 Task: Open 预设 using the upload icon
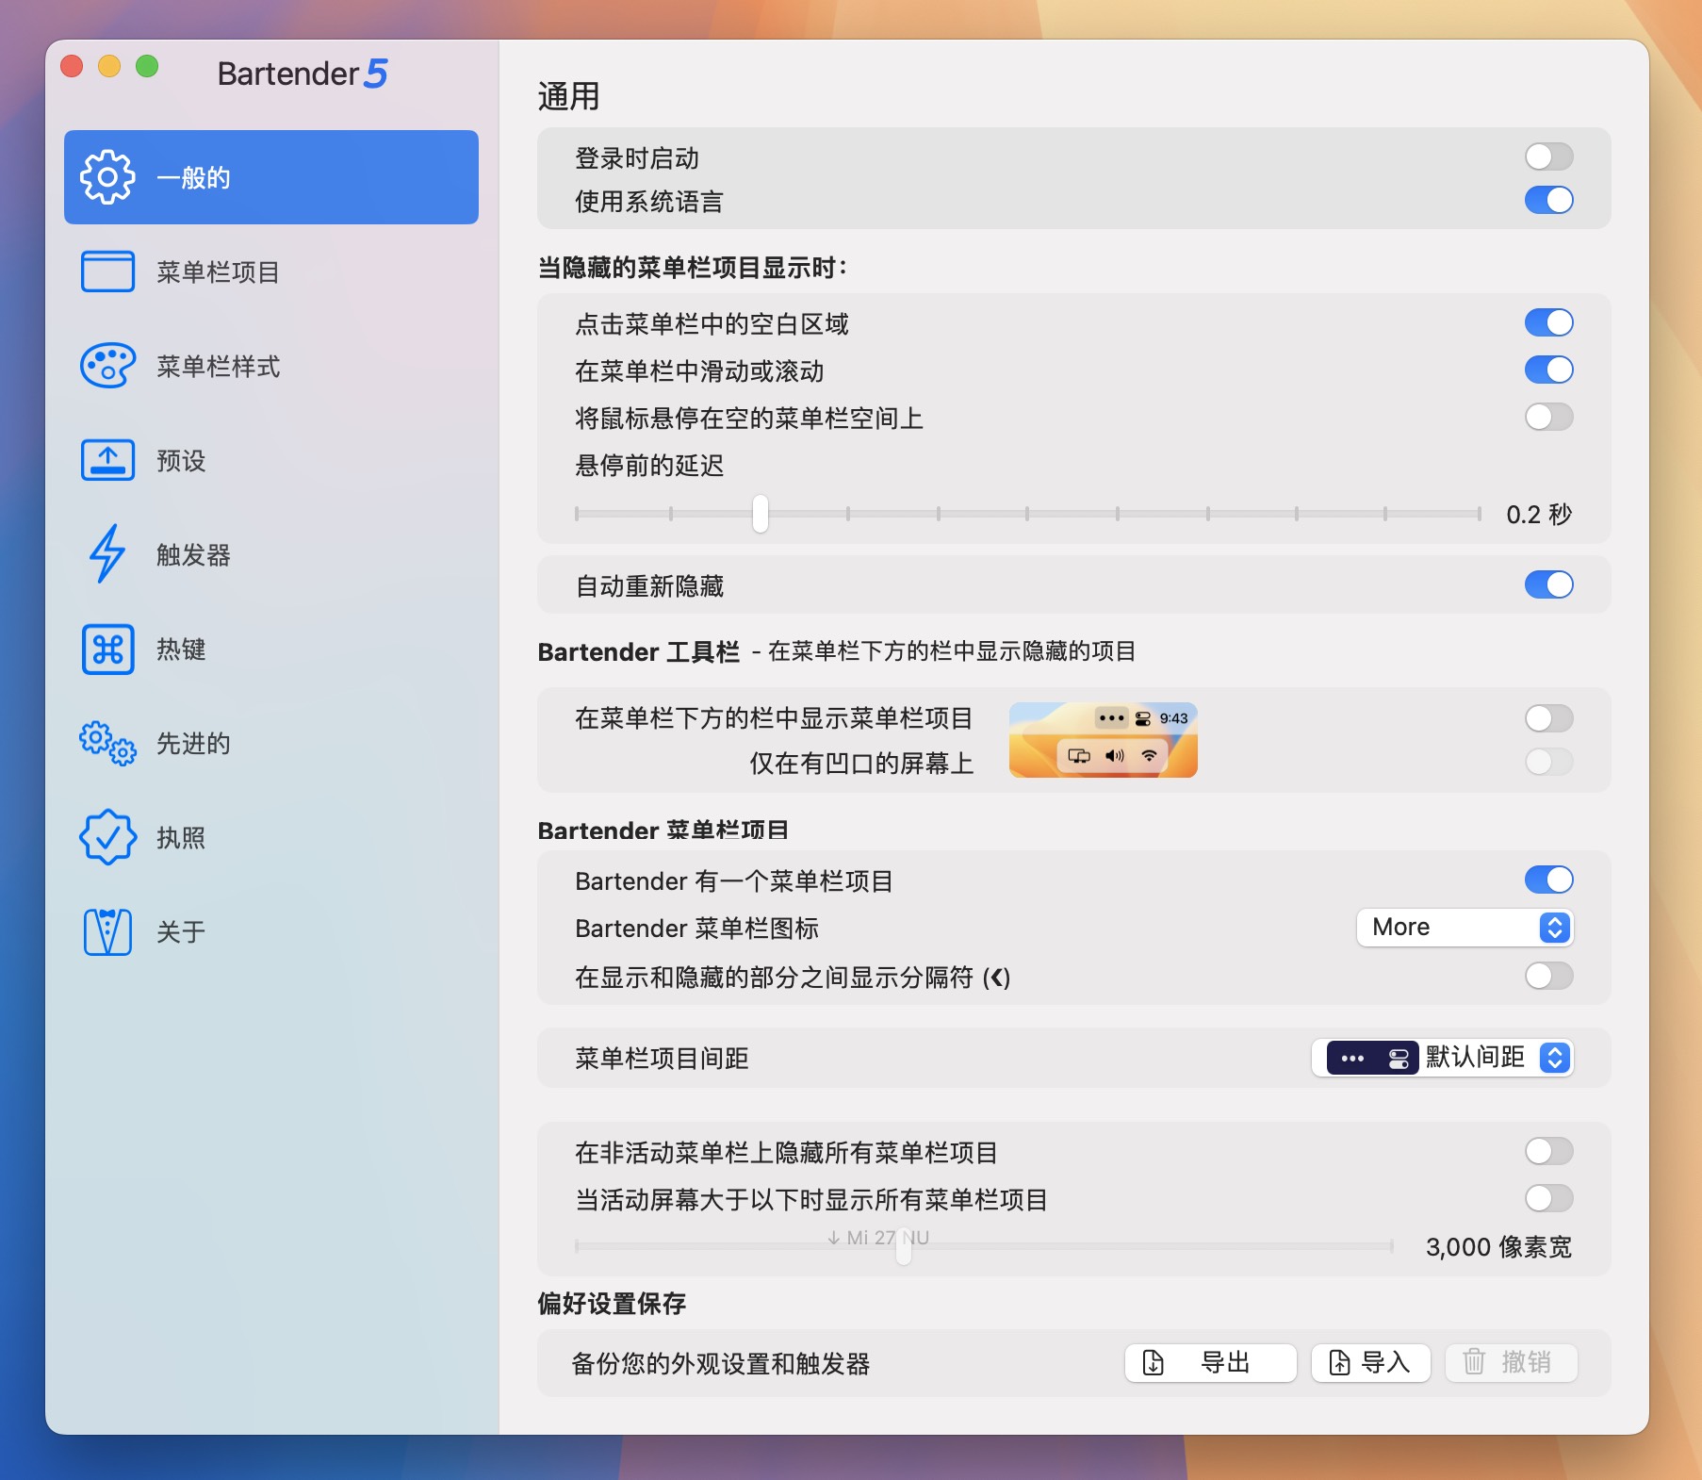click(107, 460)
